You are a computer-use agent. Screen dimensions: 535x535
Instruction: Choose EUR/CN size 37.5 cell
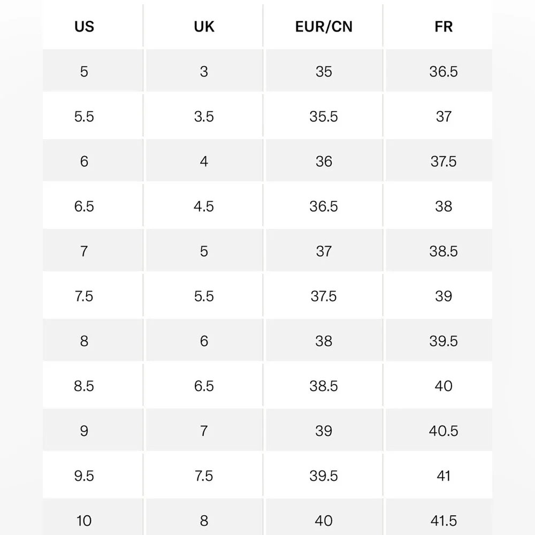click(x=324, y=296)
